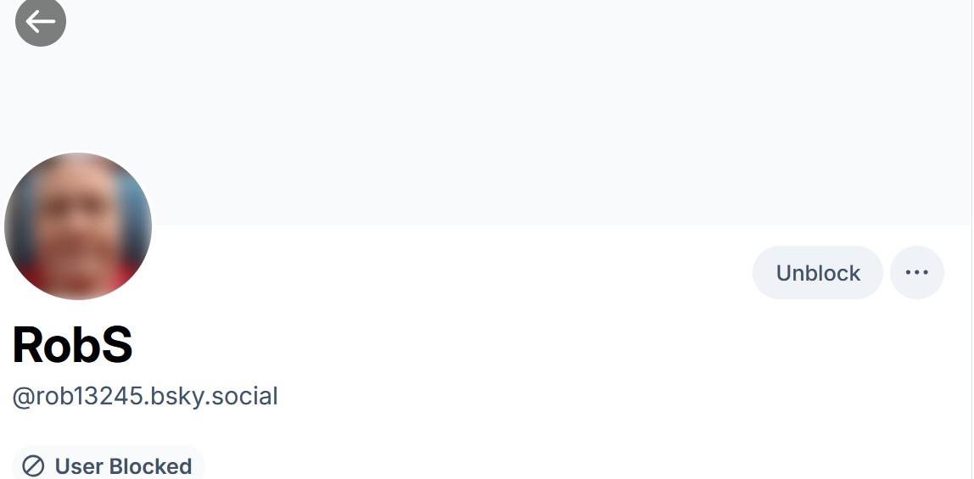Click the empty profile banner area

pos(509,110)
